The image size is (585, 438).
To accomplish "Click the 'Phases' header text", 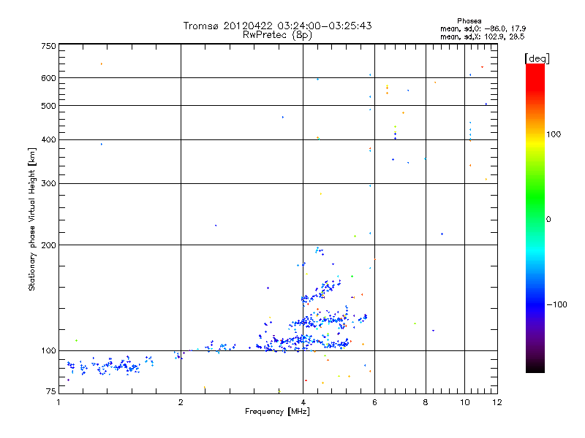I will [469, 21].
